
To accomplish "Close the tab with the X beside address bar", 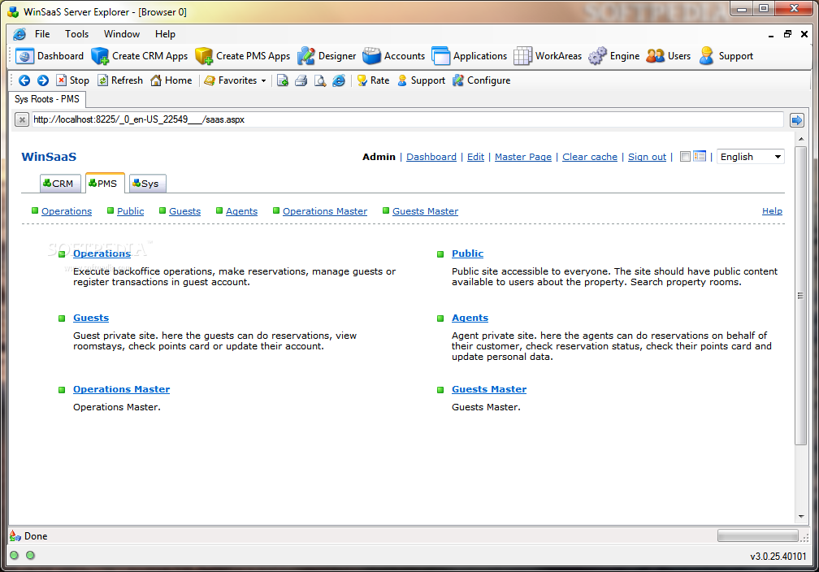I will pos(21,120).
